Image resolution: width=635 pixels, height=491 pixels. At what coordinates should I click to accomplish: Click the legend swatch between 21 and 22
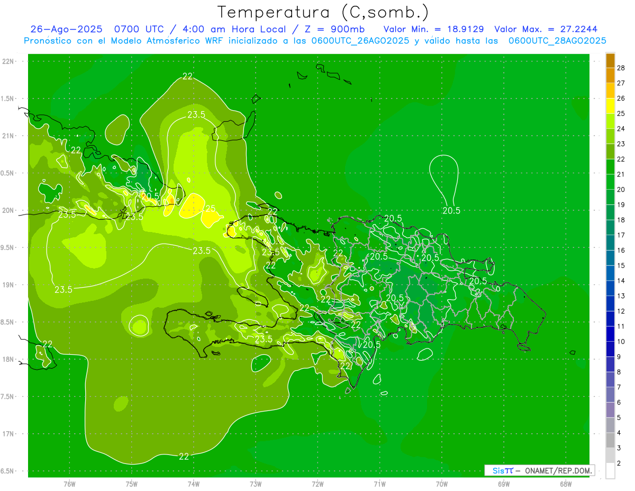(x=610, y=167)
